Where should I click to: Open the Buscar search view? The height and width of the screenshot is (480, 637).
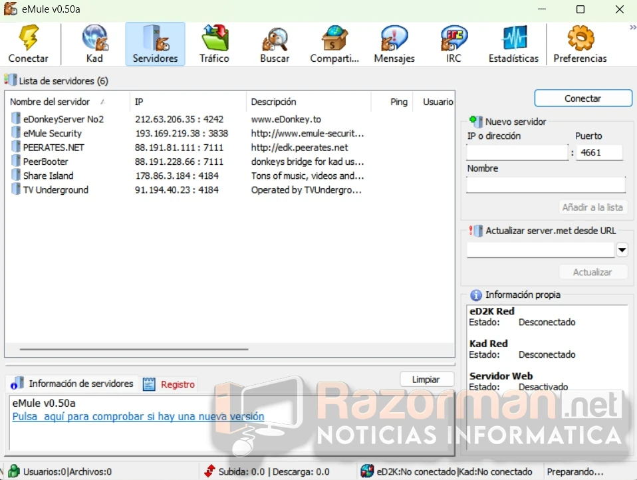(275, 44)
